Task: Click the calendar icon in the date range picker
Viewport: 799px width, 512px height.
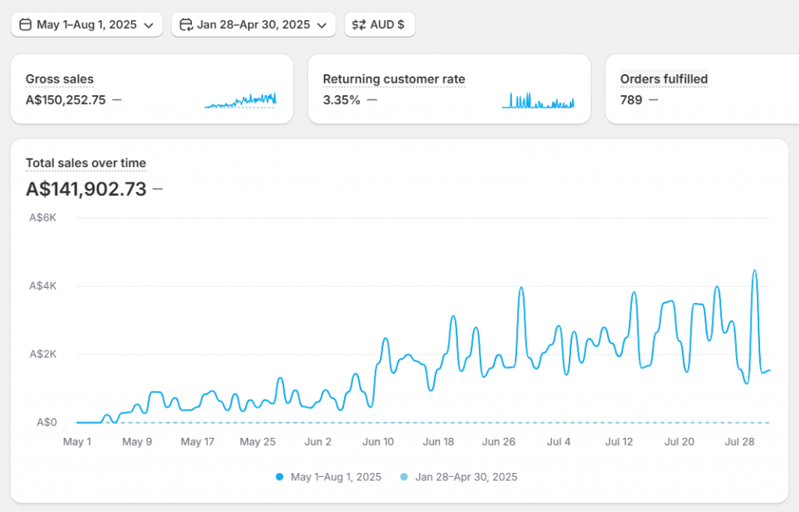Action: 25,24
